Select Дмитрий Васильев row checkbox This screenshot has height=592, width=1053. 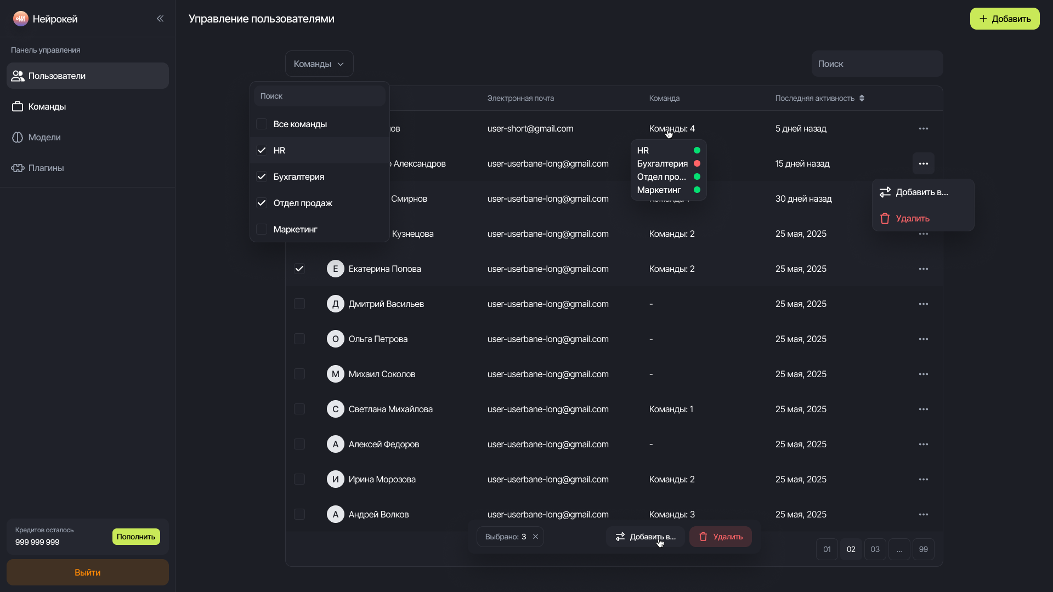[299, 304]
